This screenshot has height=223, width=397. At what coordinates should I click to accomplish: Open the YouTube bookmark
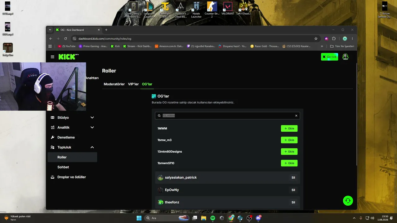click(67, 46)
